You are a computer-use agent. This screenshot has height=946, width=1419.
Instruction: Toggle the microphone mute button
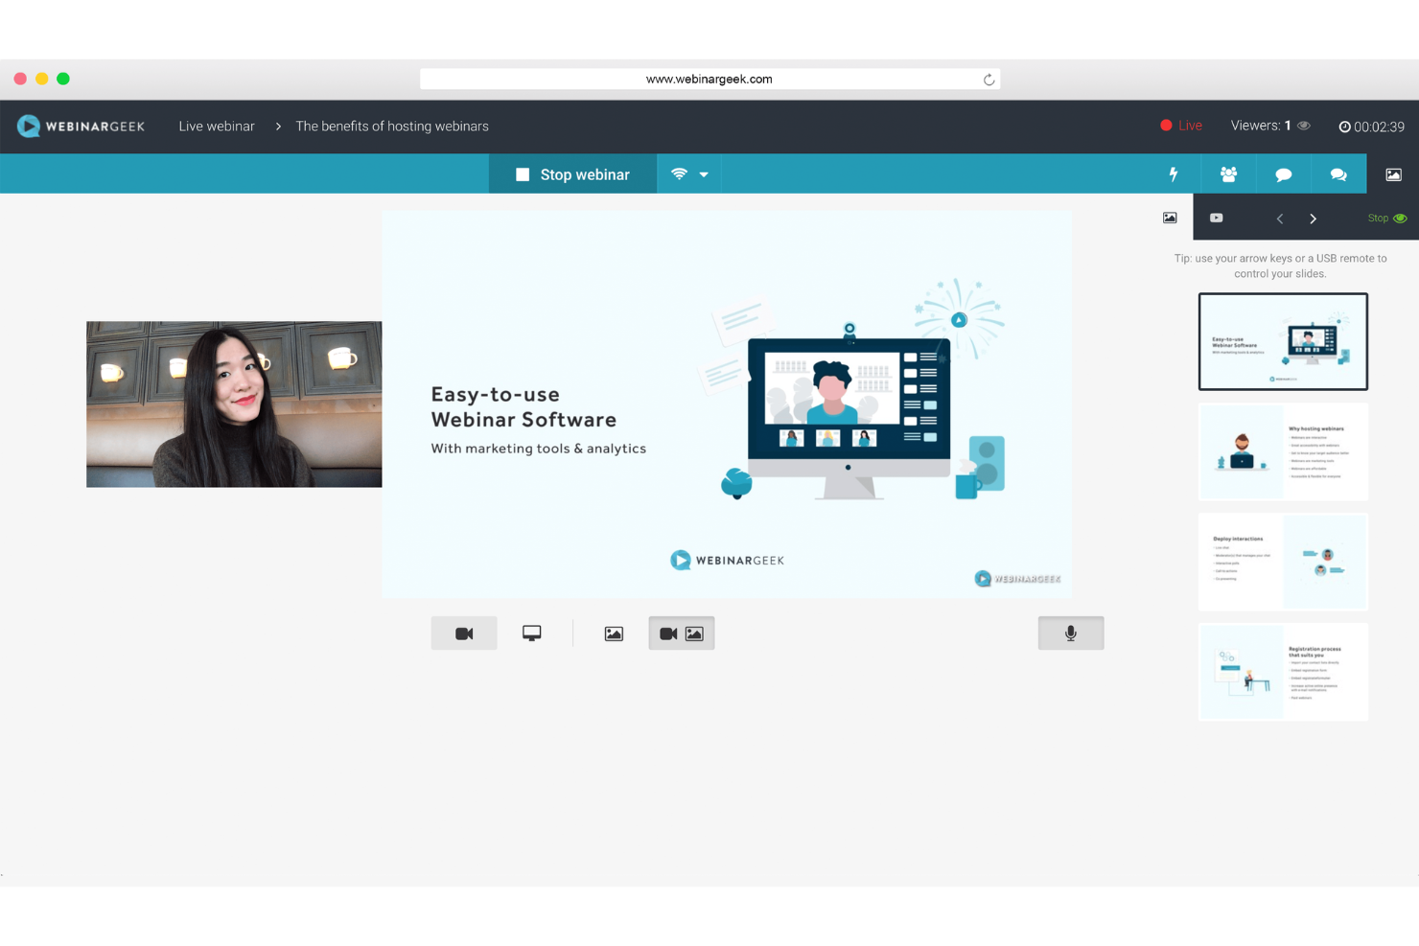coord(1071,633)
